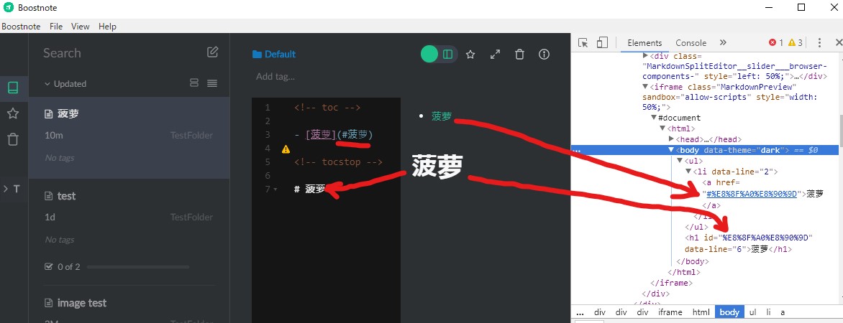This screenshot has height=323, width=843.
Task: Open the 菠萝 note in the list
Action: (x=129, y=137)
